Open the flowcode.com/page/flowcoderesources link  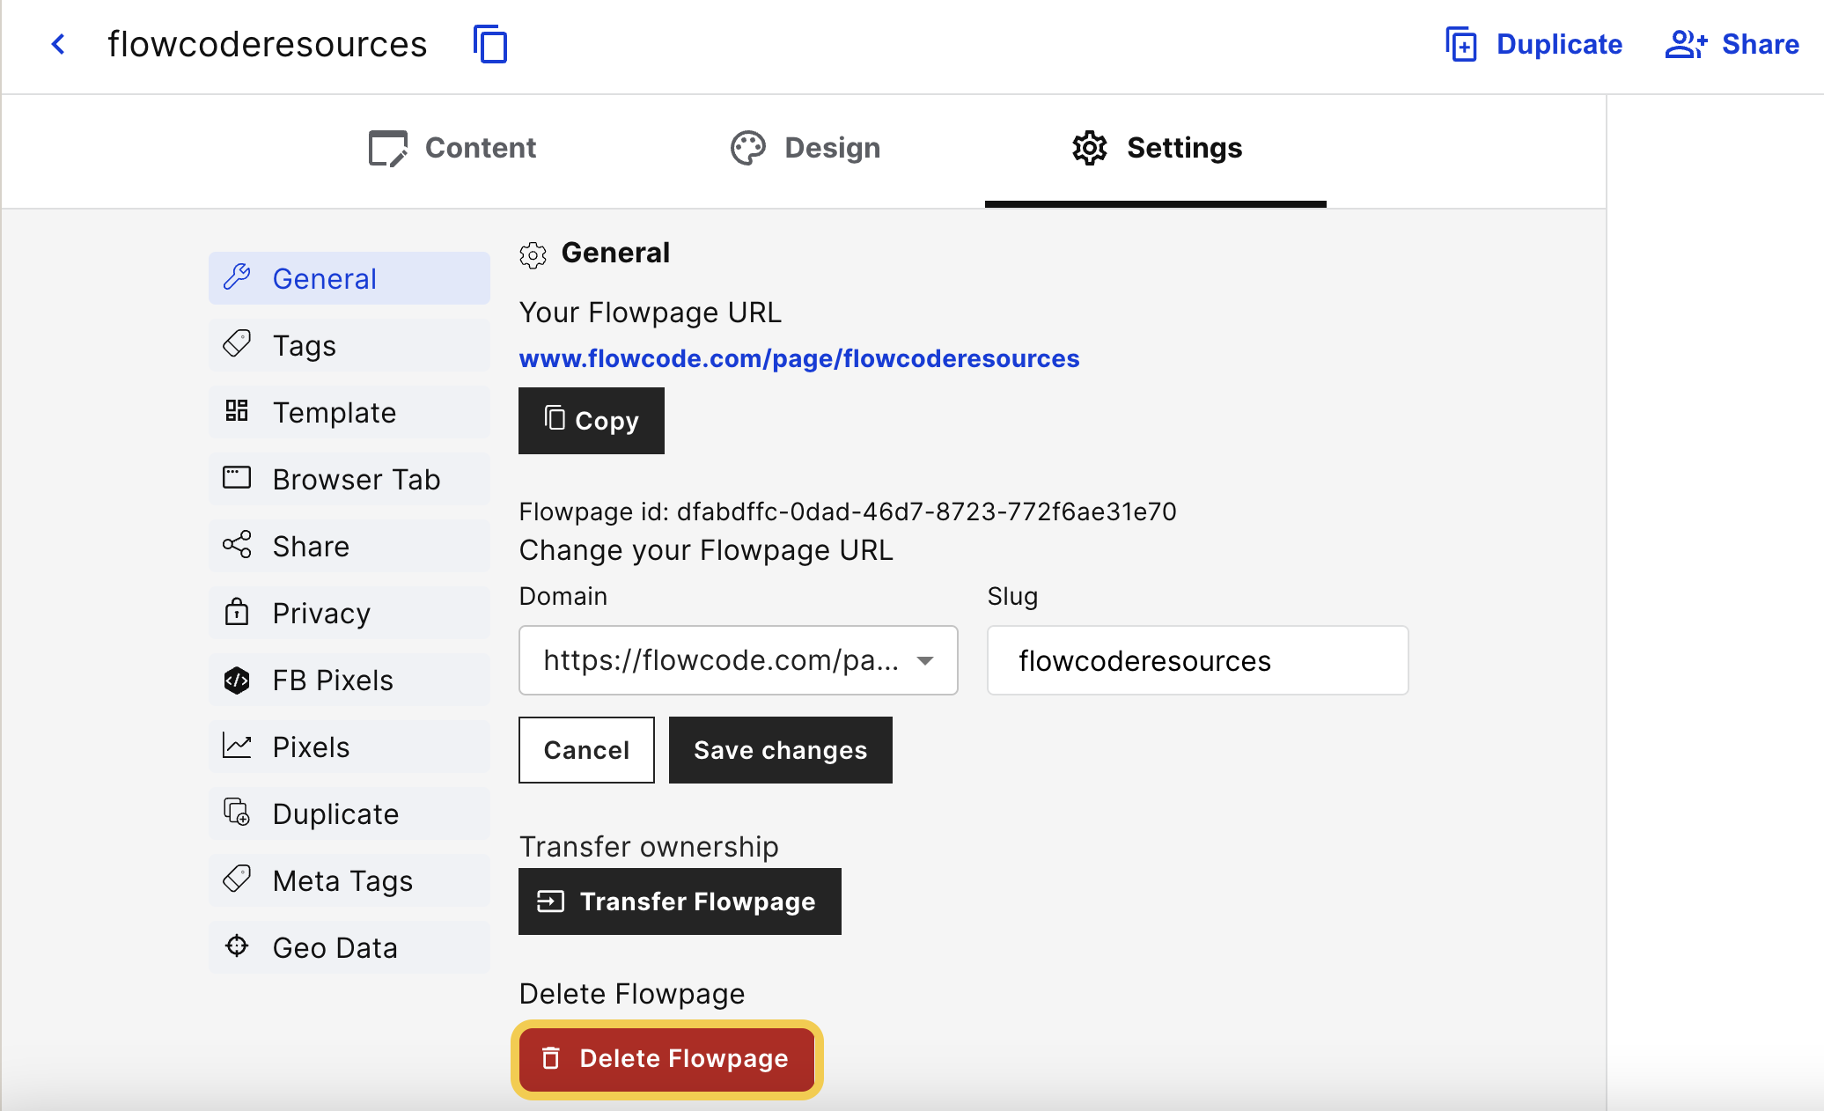pos(799,358)
